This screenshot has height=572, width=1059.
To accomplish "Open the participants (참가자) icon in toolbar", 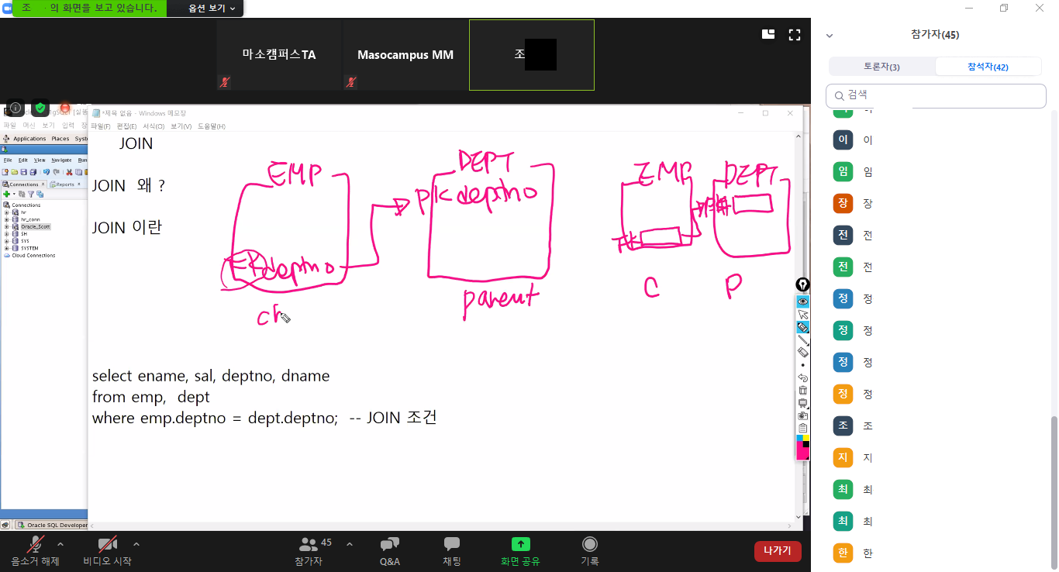I will click(309, 545).
